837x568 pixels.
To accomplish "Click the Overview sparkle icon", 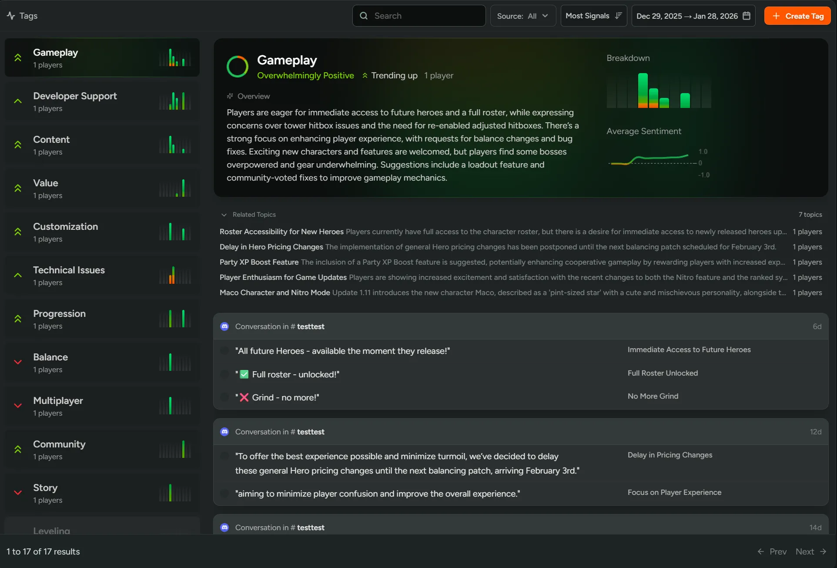I will [230, 96].
